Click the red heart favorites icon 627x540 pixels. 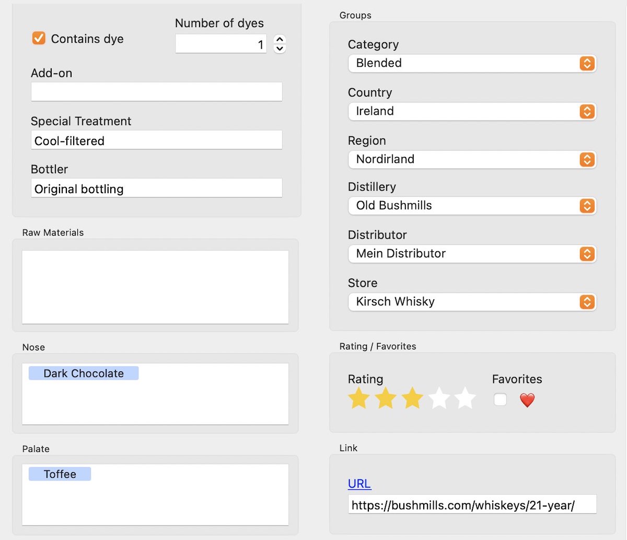tap(527, 401)
